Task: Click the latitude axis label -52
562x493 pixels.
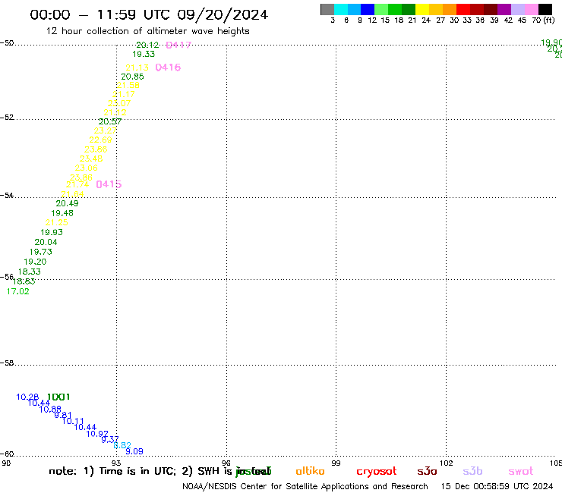Action: point(7,118)
